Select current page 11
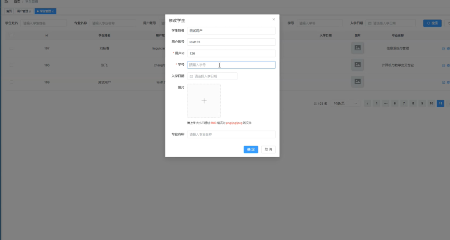The width and height of the screenshot is (450, 240). [440, 104]
